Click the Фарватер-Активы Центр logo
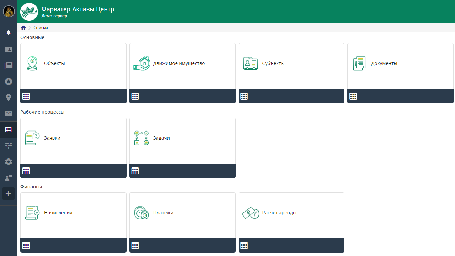The height and width of the screenshot is (256, 455). (x=29, y=12)
